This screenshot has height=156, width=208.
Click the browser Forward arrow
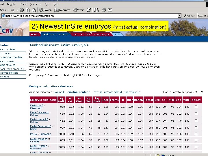pyautogui.click(x=13, y=10)
